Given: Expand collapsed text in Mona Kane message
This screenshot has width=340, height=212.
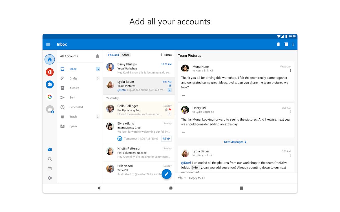Looking at the screenshot, I should click(184, 95).
